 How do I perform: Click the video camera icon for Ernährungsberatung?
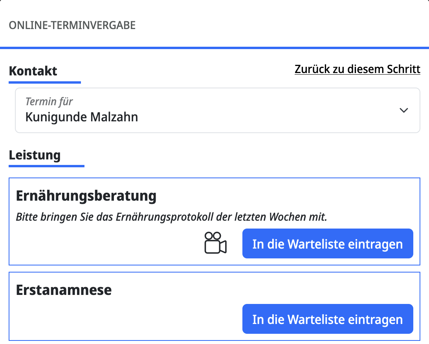(x=215, y=243)
